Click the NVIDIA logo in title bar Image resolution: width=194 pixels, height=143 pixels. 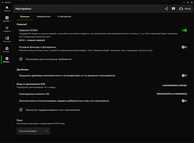(2, 2)
